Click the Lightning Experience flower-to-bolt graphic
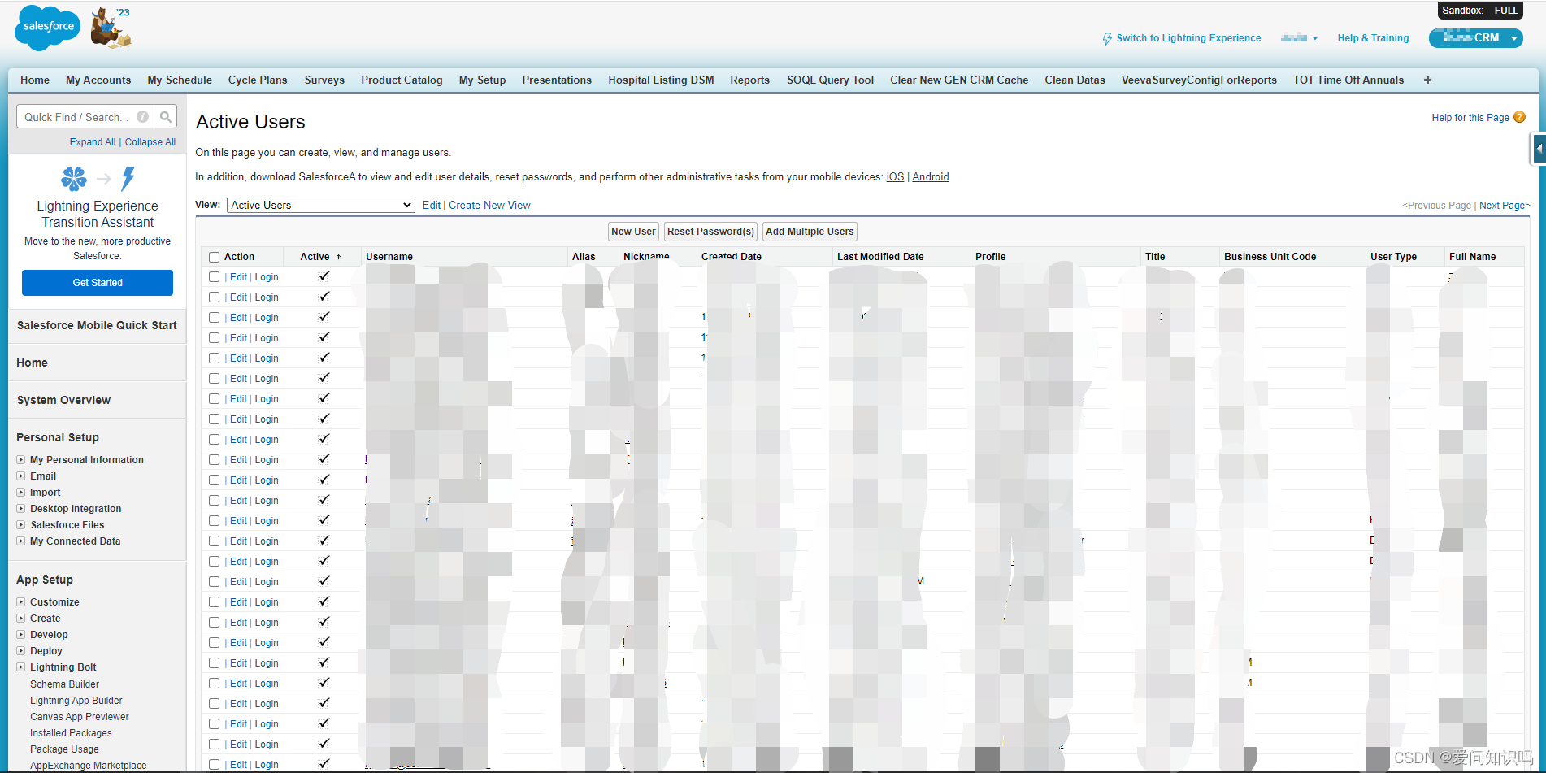The height and width of the screenshot is (773, 1546). [x=98, y=179]
